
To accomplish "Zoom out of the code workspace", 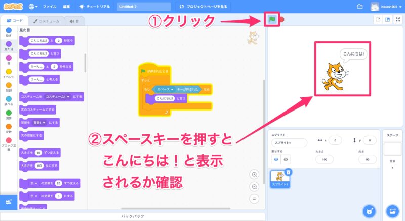I will pos(255,186).
